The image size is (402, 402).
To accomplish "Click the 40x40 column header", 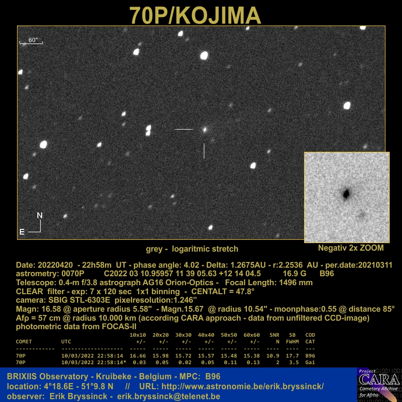I will coord(206,335).
